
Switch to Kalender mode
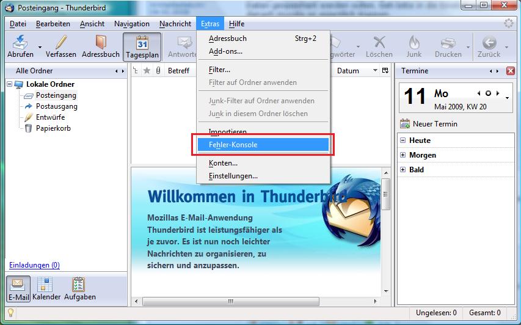[x=46, y=289]
